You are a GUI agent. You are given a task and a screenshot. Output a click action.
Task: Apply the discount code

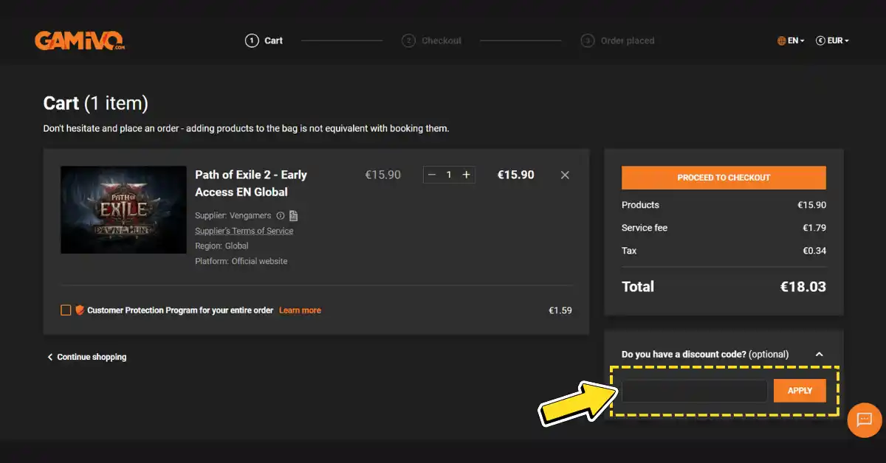(800, 391)
